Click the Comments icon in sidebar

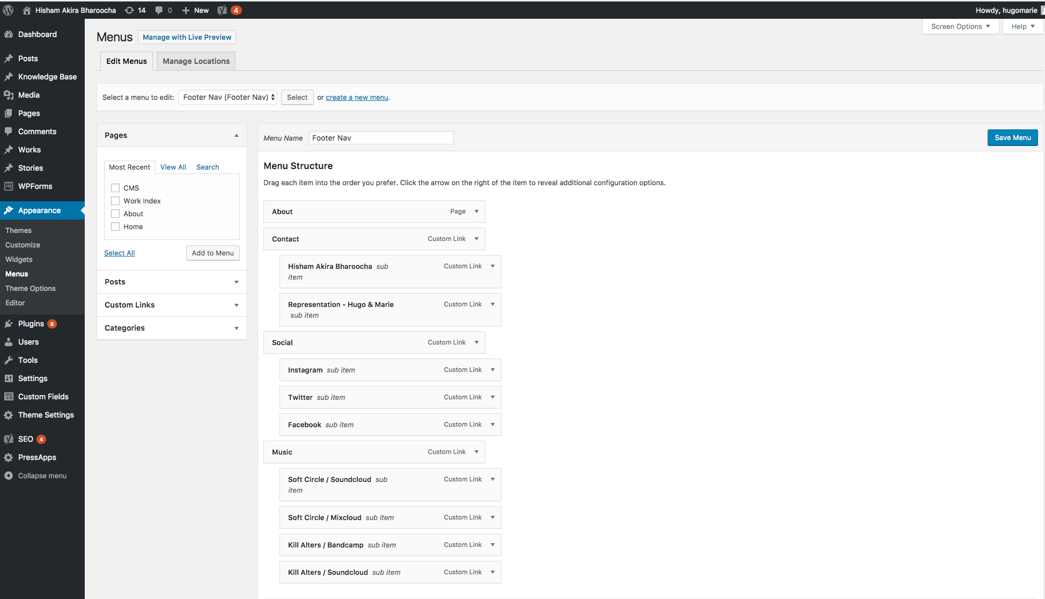9,132
